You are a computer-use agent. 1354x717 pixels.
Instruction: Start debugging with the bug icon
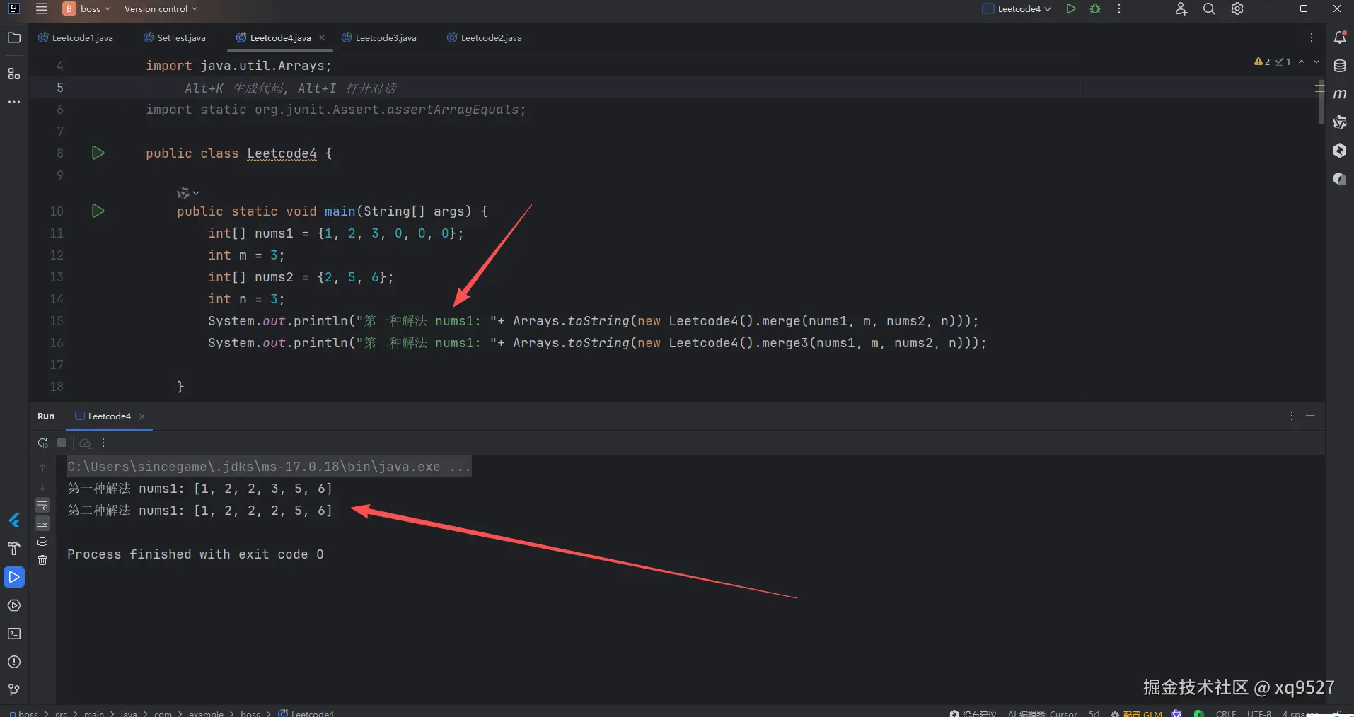coord(1095,9)
